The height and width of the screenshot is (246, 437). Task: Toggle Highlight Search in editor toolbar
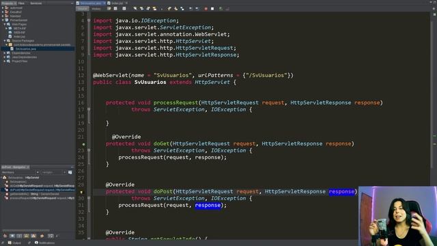tap(154, 9)
